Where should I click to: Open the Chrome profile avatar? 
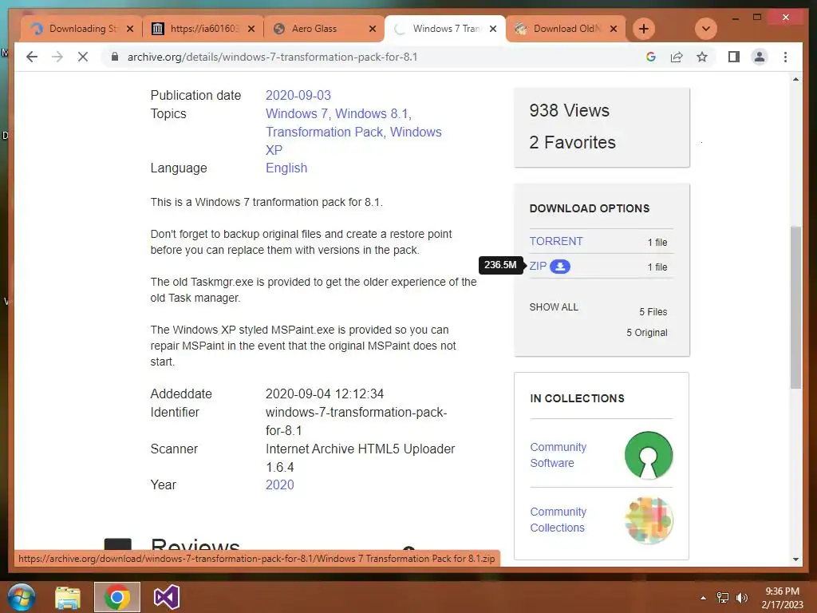pyautogui.click(x=760, y=57)
